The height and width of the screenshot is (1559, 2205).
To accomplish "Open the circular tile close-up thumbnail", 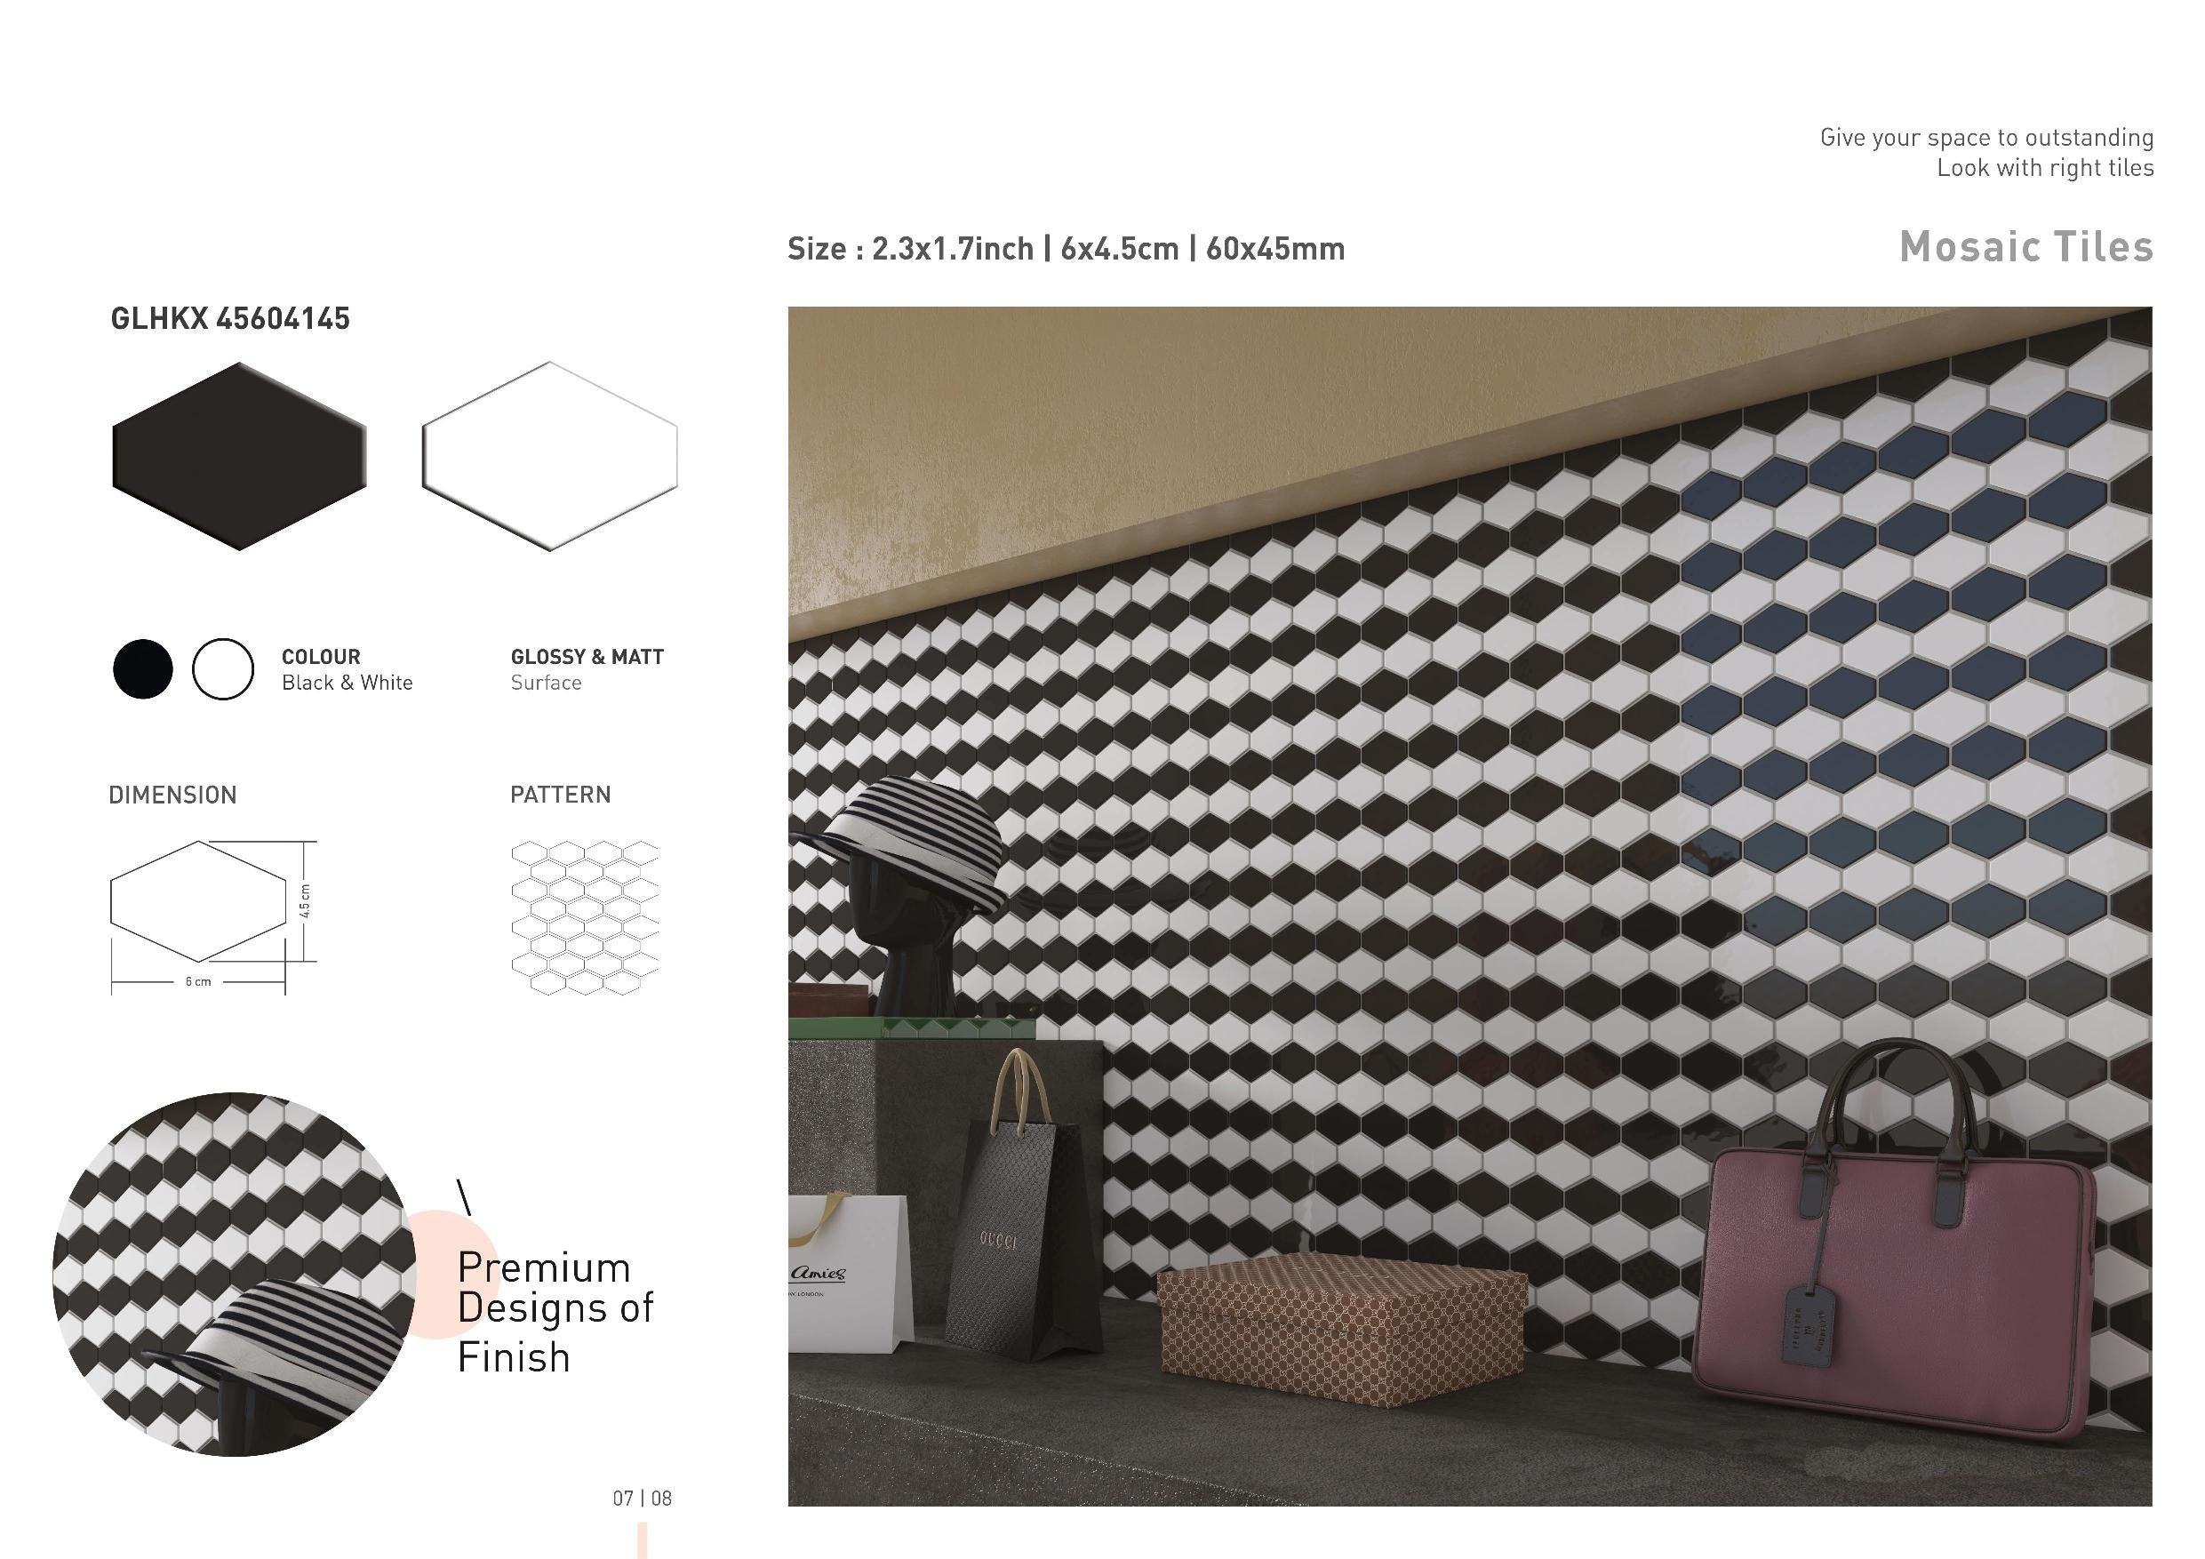I will click(x=235, y=1274).
